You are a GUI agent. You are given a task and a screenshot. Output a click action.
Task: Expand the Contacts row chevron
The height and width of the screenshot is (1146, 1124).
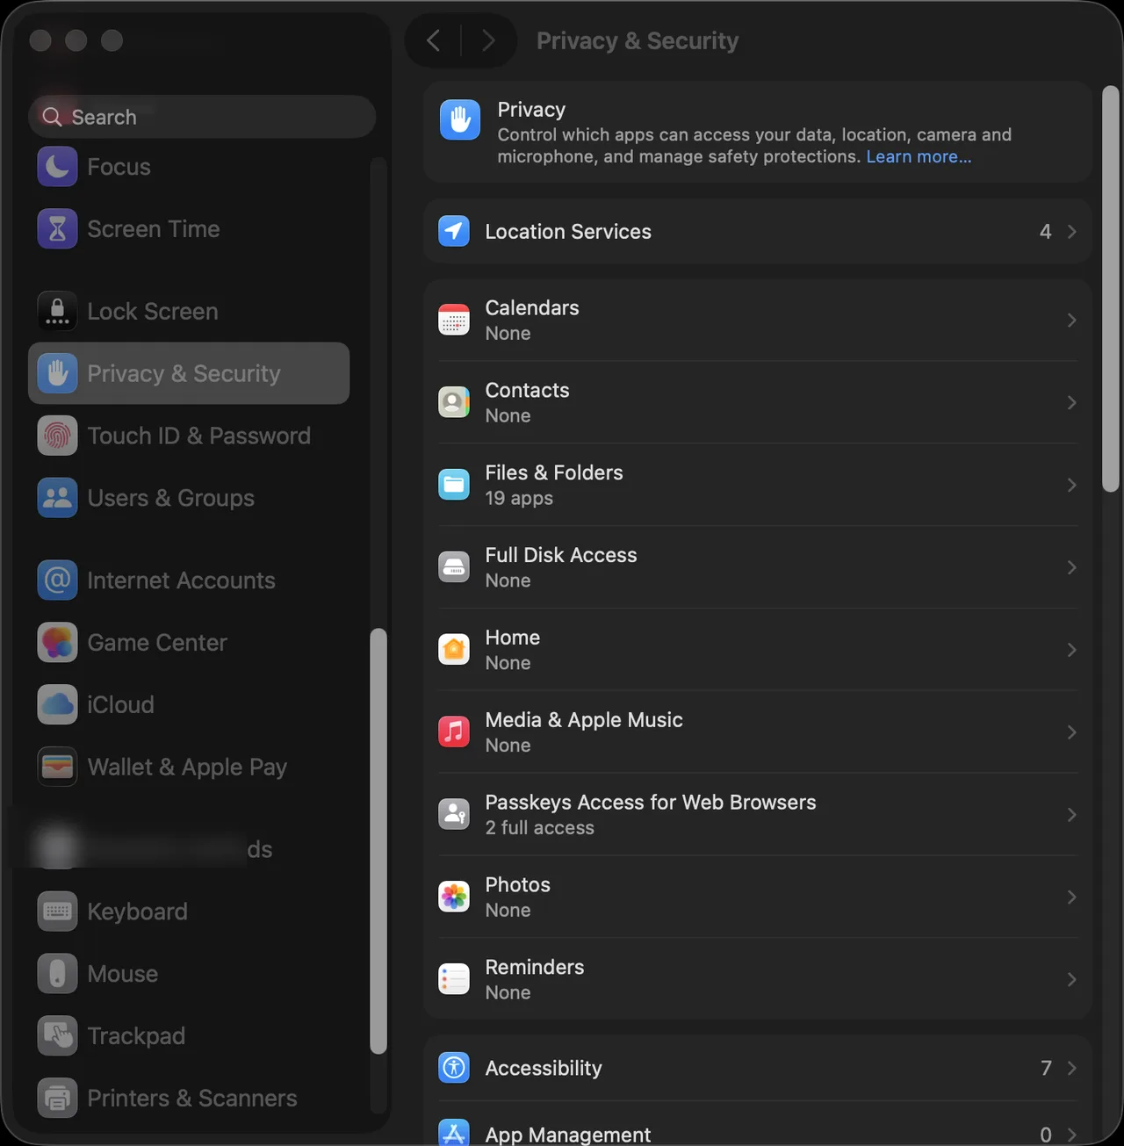1071,402
